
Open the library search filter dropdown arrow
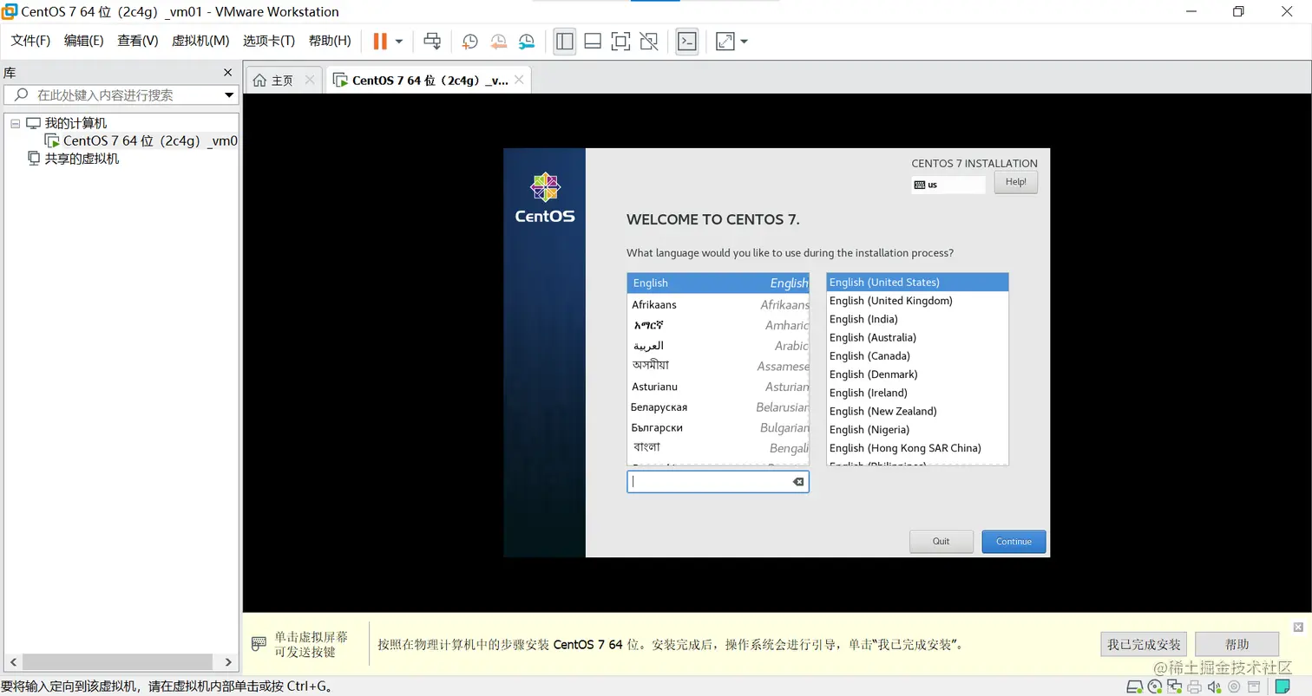tap(230, 95)
